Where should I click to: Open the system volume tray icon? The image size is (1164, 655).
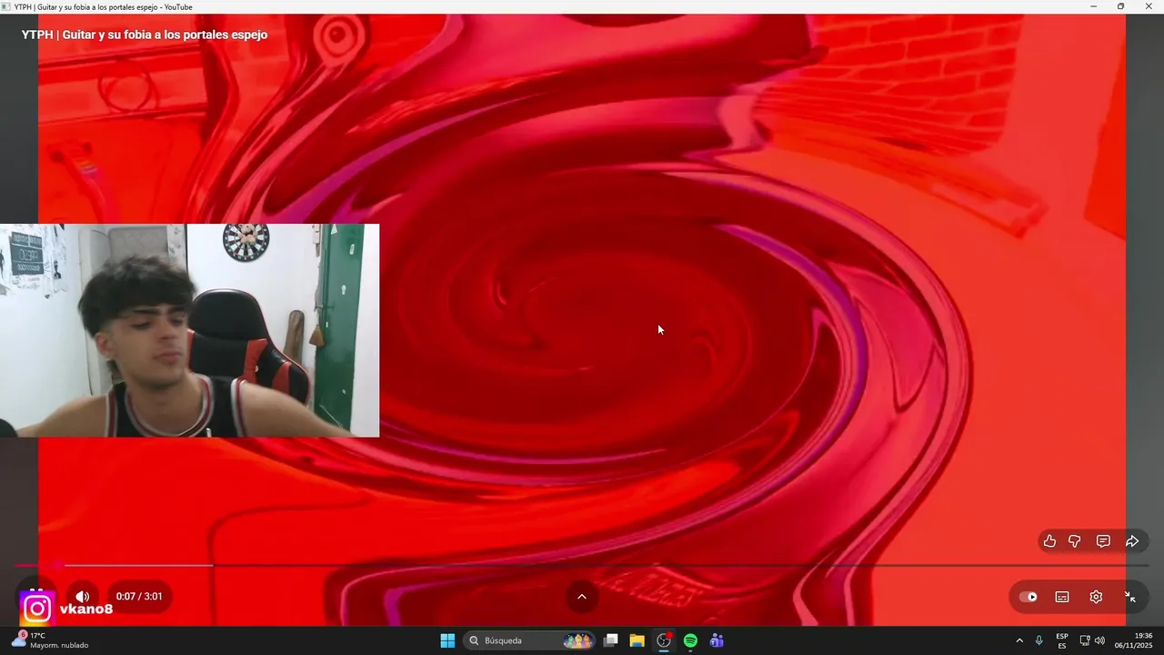point(1100,640)
